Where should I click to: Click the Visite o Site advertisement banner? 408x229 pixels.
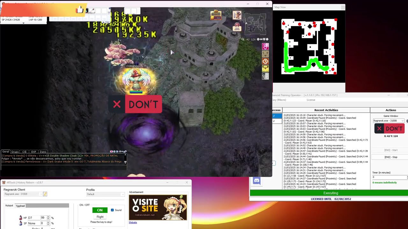[158, 207]
